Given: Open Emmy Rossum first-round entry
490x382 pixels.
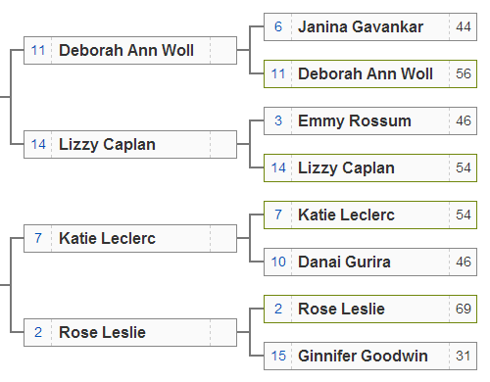Looking at the screenshot, I should [x=370, y=120].
